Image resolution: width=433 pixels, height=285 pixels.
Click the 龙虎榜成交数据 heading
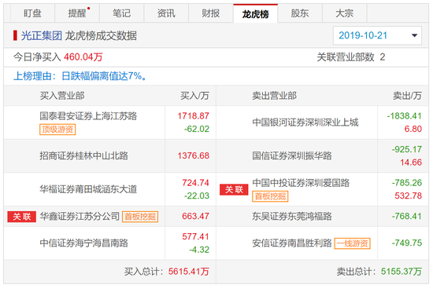click(101, 36)
